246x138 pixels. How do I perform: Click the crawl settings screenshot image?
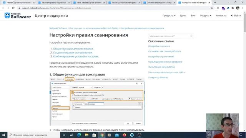(97, 101)
